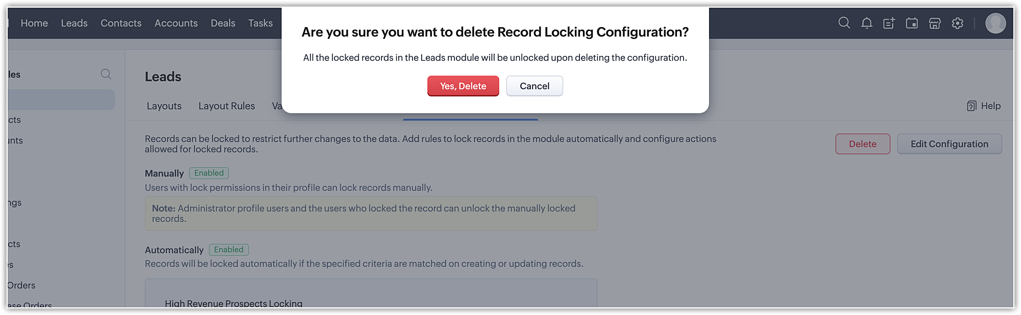Open the notifications bell
The width and height of the screenshot is (1021, 315).
point(866,23)
